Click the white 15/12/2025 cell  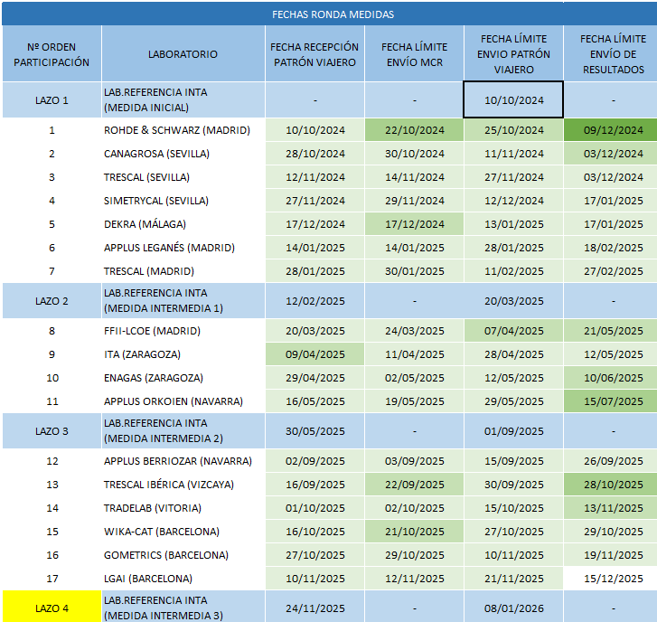[x=613, y=579]
